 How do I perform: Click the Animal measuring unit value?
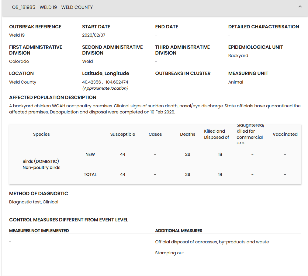click(236, 82)
